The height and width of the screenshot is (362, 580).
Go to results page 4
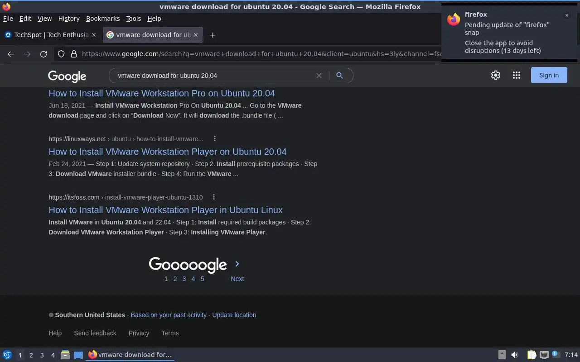click(193, 279)
